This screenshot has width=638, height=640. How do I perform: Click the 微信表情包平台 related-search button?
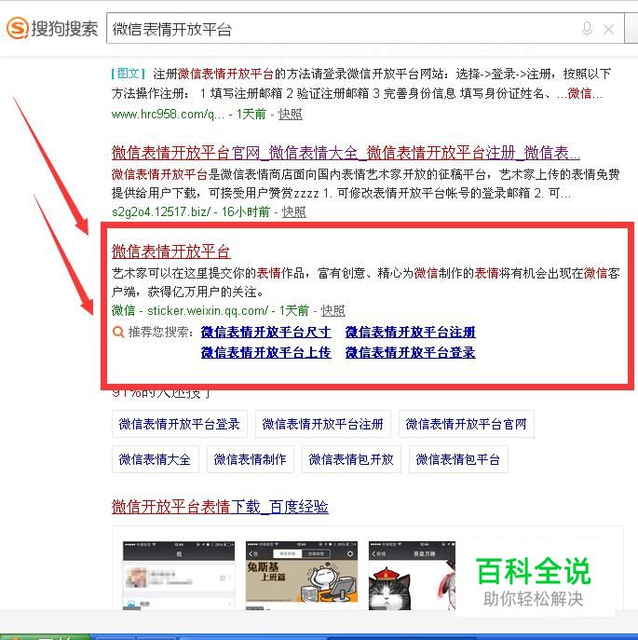click(x=458, y=459)
